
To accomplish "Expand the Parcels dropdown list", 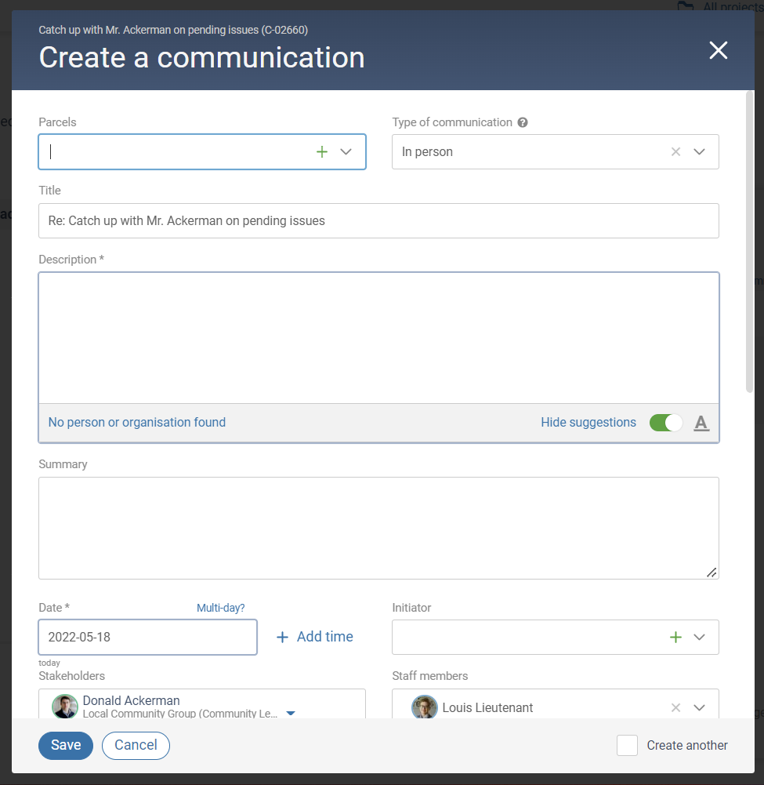I will (x=346, y=152).
